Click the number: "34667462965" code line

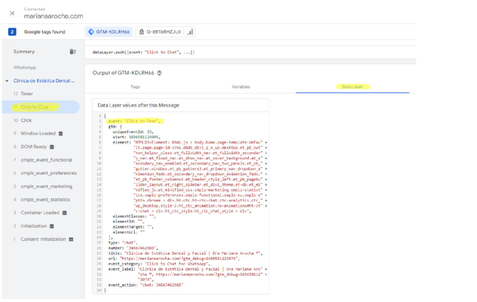click(x=133, y=248)
